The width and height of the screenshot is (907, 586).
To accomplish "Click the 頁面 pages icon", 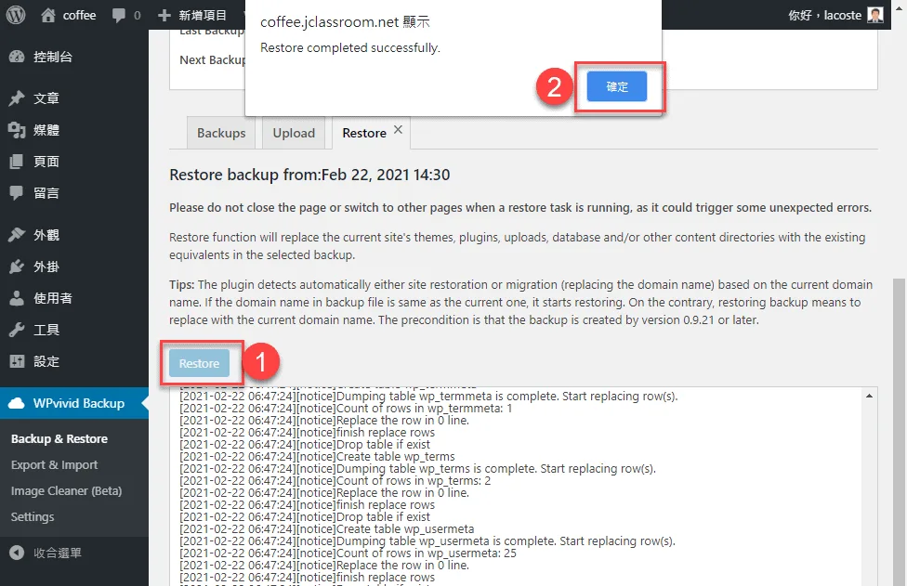I will (x=17, y=162).
